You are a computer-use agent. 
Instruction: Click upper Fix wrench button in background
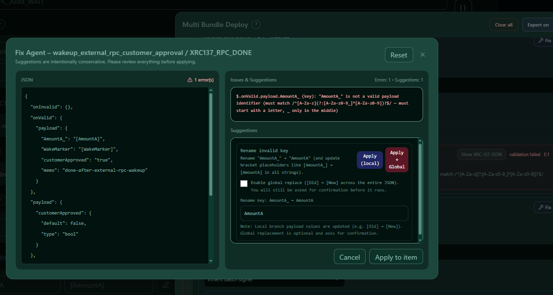pyautogui.click(x=545, y=41)
